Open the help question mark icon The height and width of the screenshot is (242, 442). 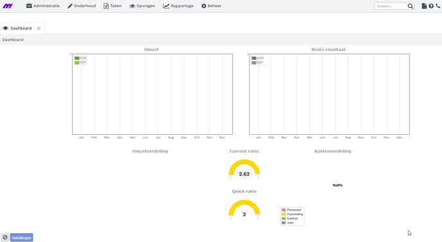tap(431, 6)
